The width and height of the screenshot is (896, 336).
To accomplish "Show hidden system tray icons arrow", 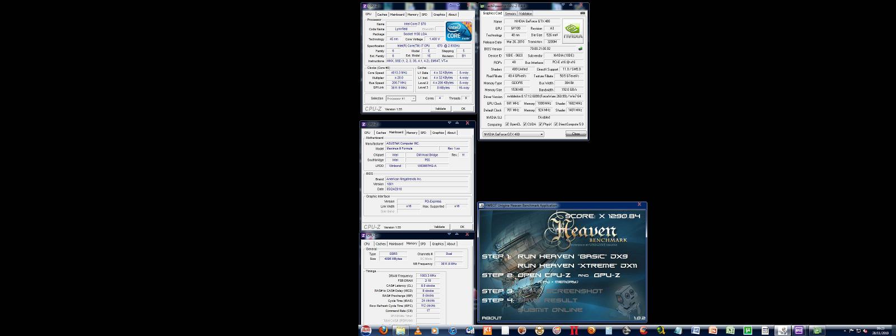I will pos(845,330).
